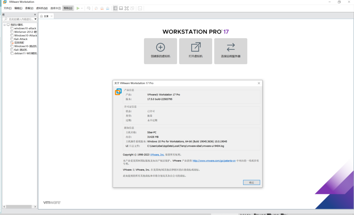The width and height of the screenshot is (354, 215).
Task: Click the 连接远程服务器 (Connect Remote Server) icon
Action: [231, 51]
